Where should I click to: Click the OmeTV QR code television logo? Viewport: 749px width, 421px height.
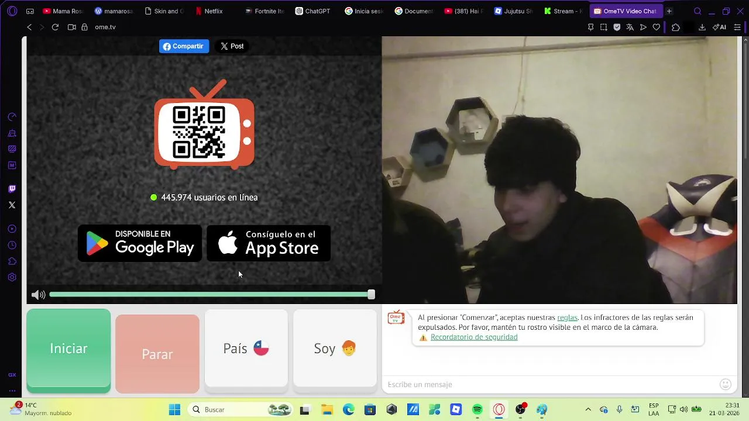pos(204,125)
